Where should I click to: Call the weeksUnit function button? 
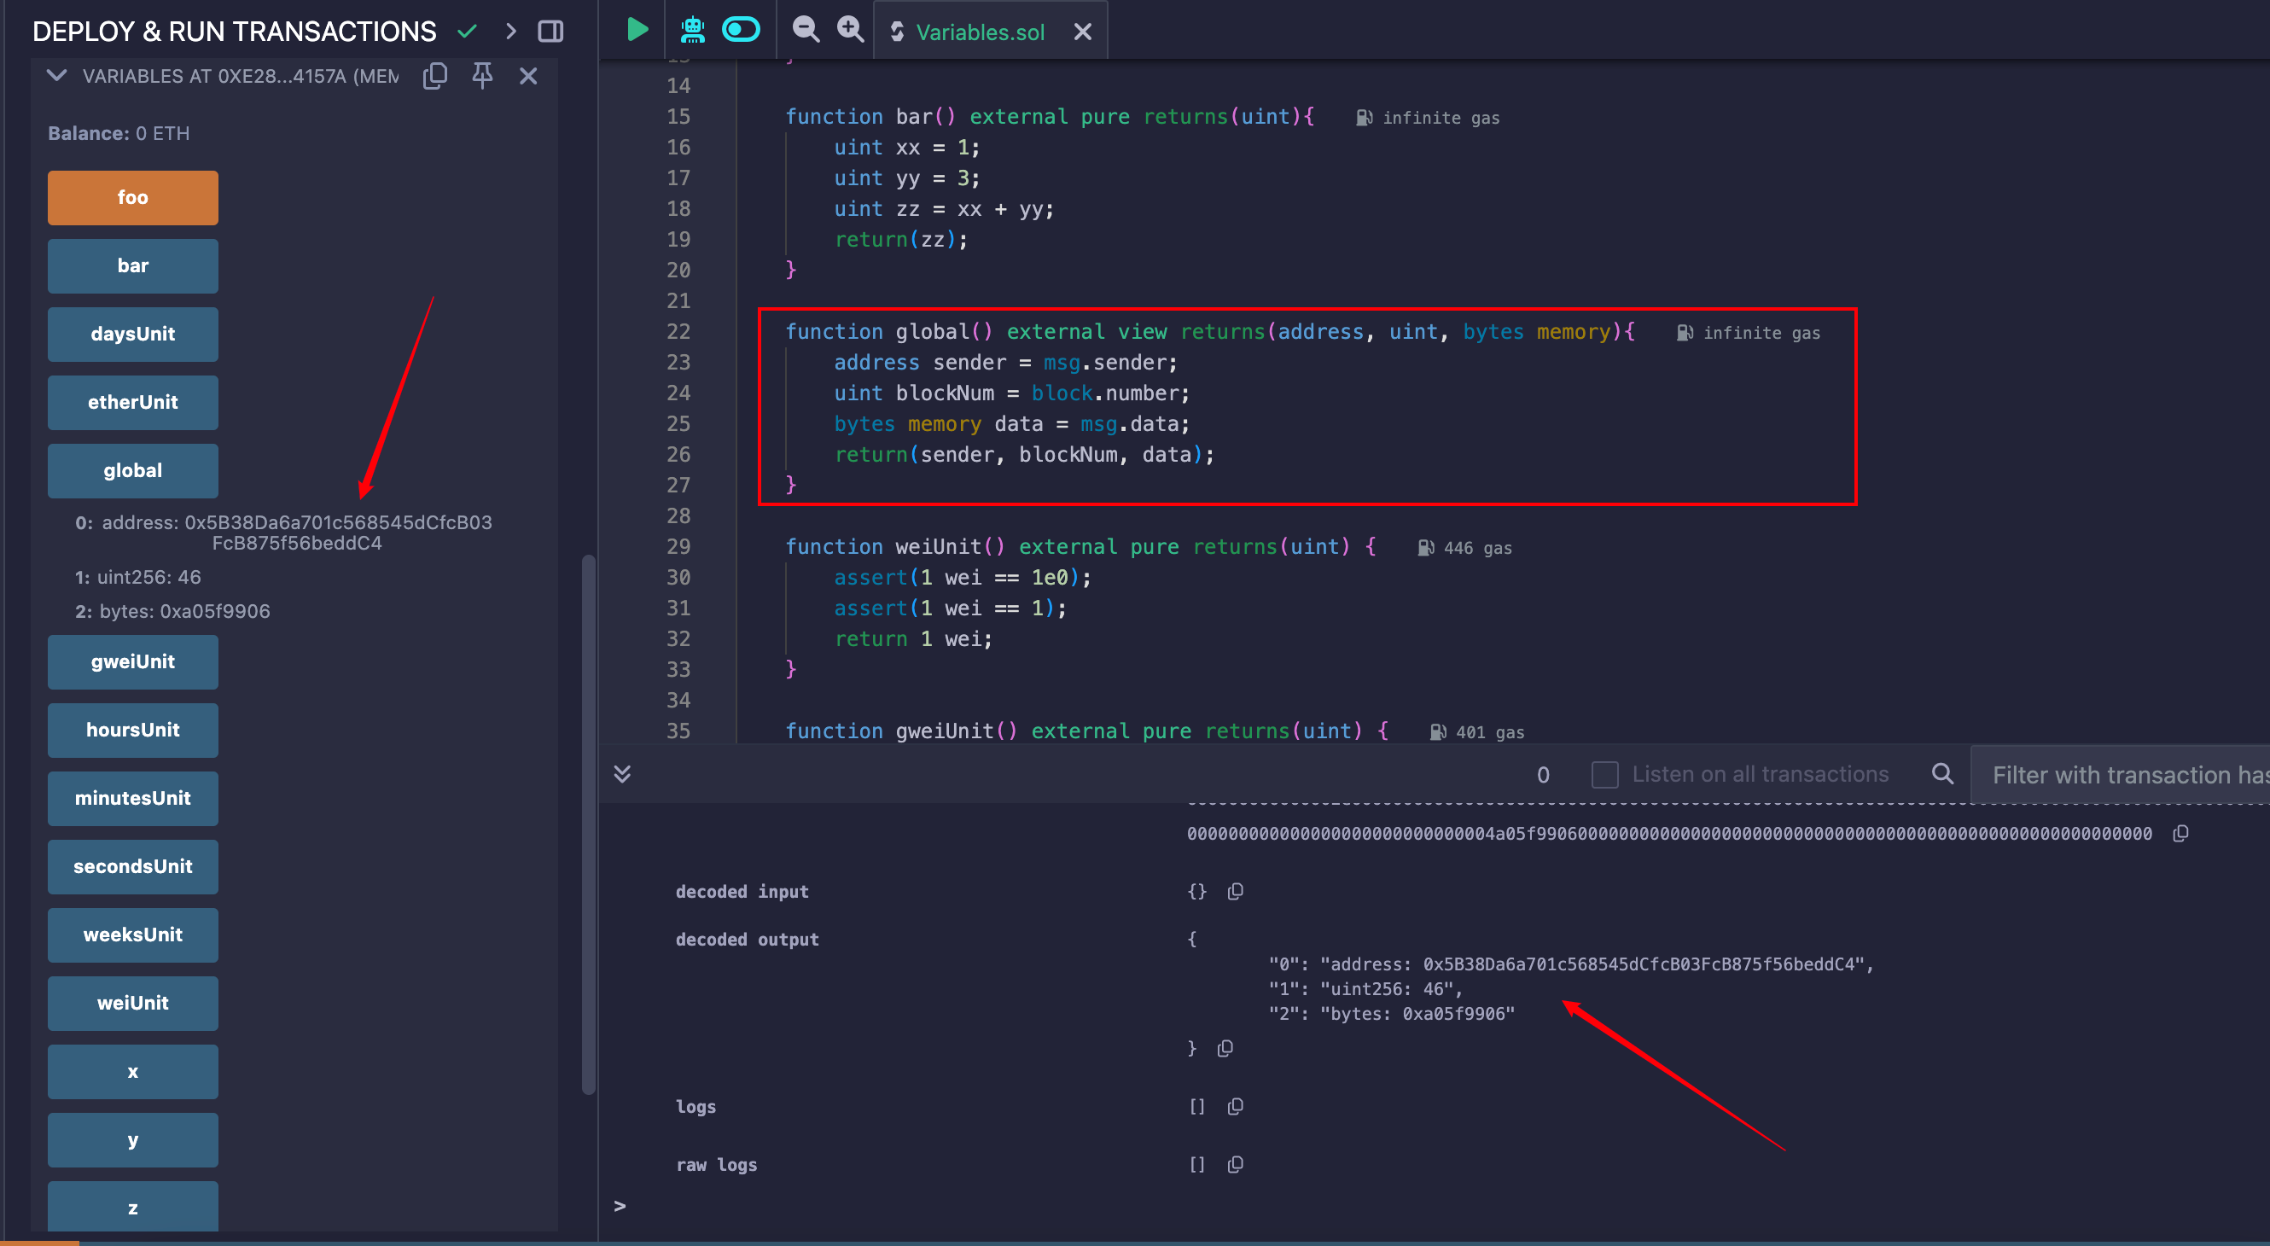[133, 935]
